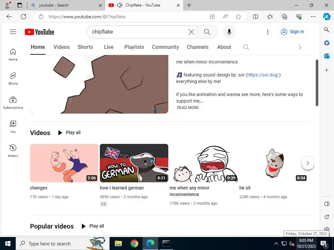Open the apps available icon in address bar

tap(212, 17)
